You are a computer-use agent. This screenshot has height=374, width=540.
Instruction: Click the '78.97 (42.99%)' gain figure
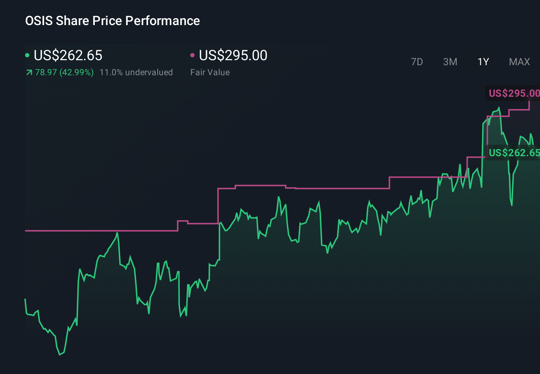point(64,72)
